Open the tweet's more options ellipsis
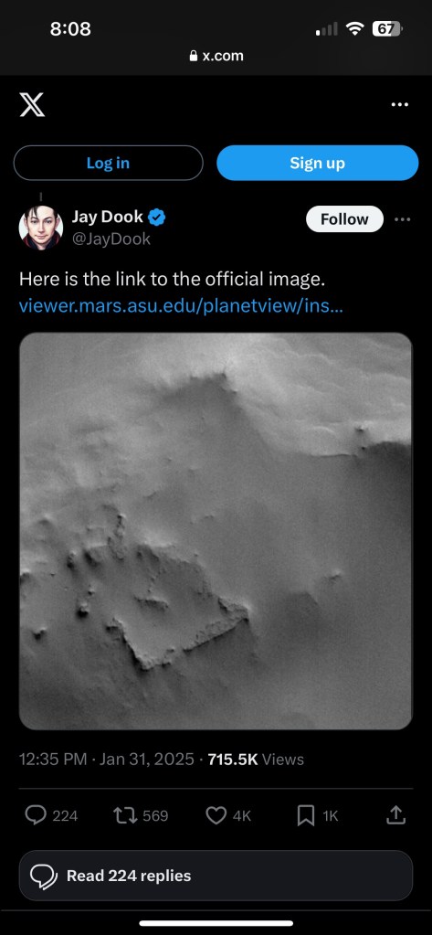Viewport: 432px width, 935px height. (402, 218)
